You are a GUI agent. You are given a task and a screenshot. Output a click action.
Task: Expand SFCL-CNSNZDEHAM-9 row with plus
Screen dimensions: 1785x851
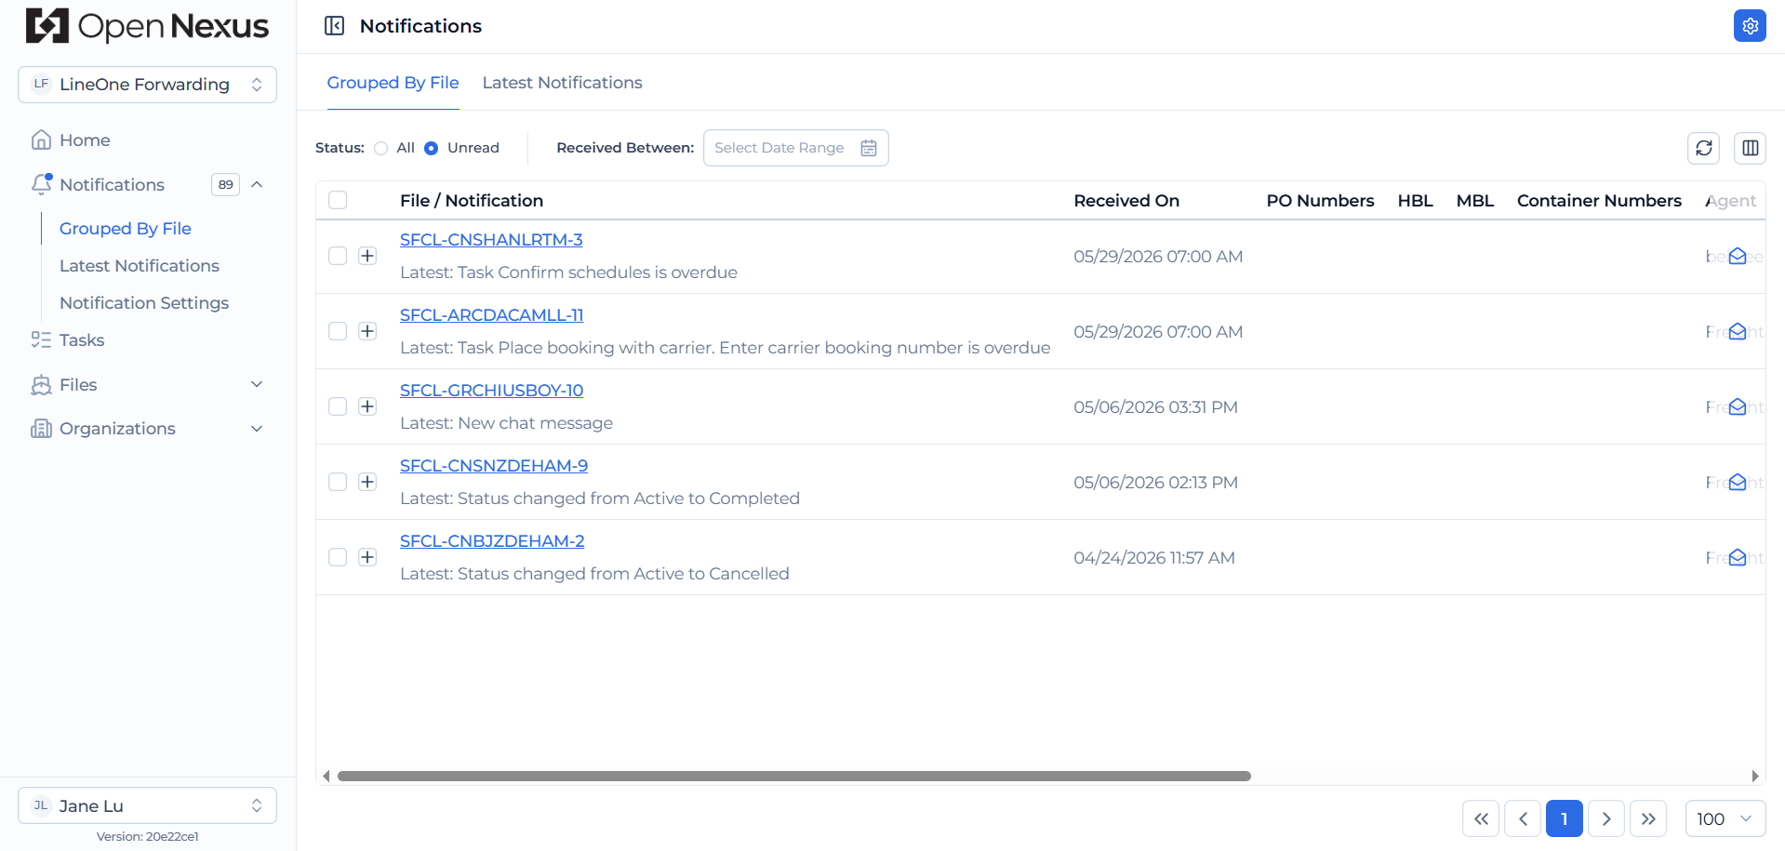pyautogui.click(x=367, y=482)
